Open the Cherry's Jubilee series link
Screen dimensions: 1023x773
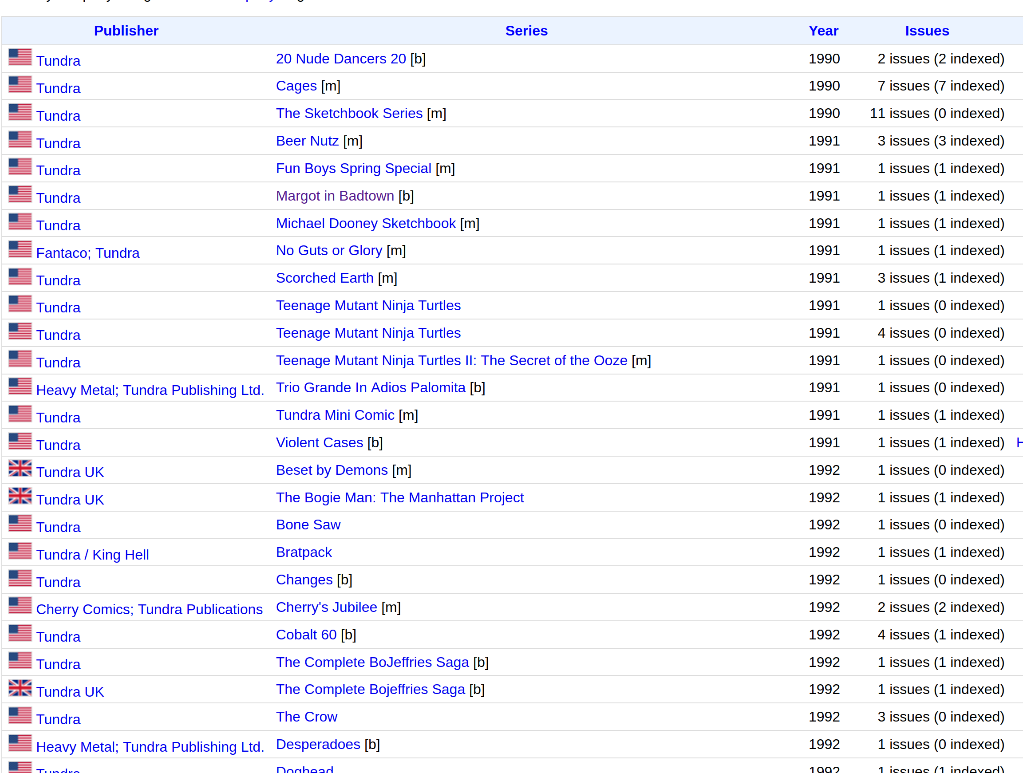pyautogui.click(x=327, y=607)
